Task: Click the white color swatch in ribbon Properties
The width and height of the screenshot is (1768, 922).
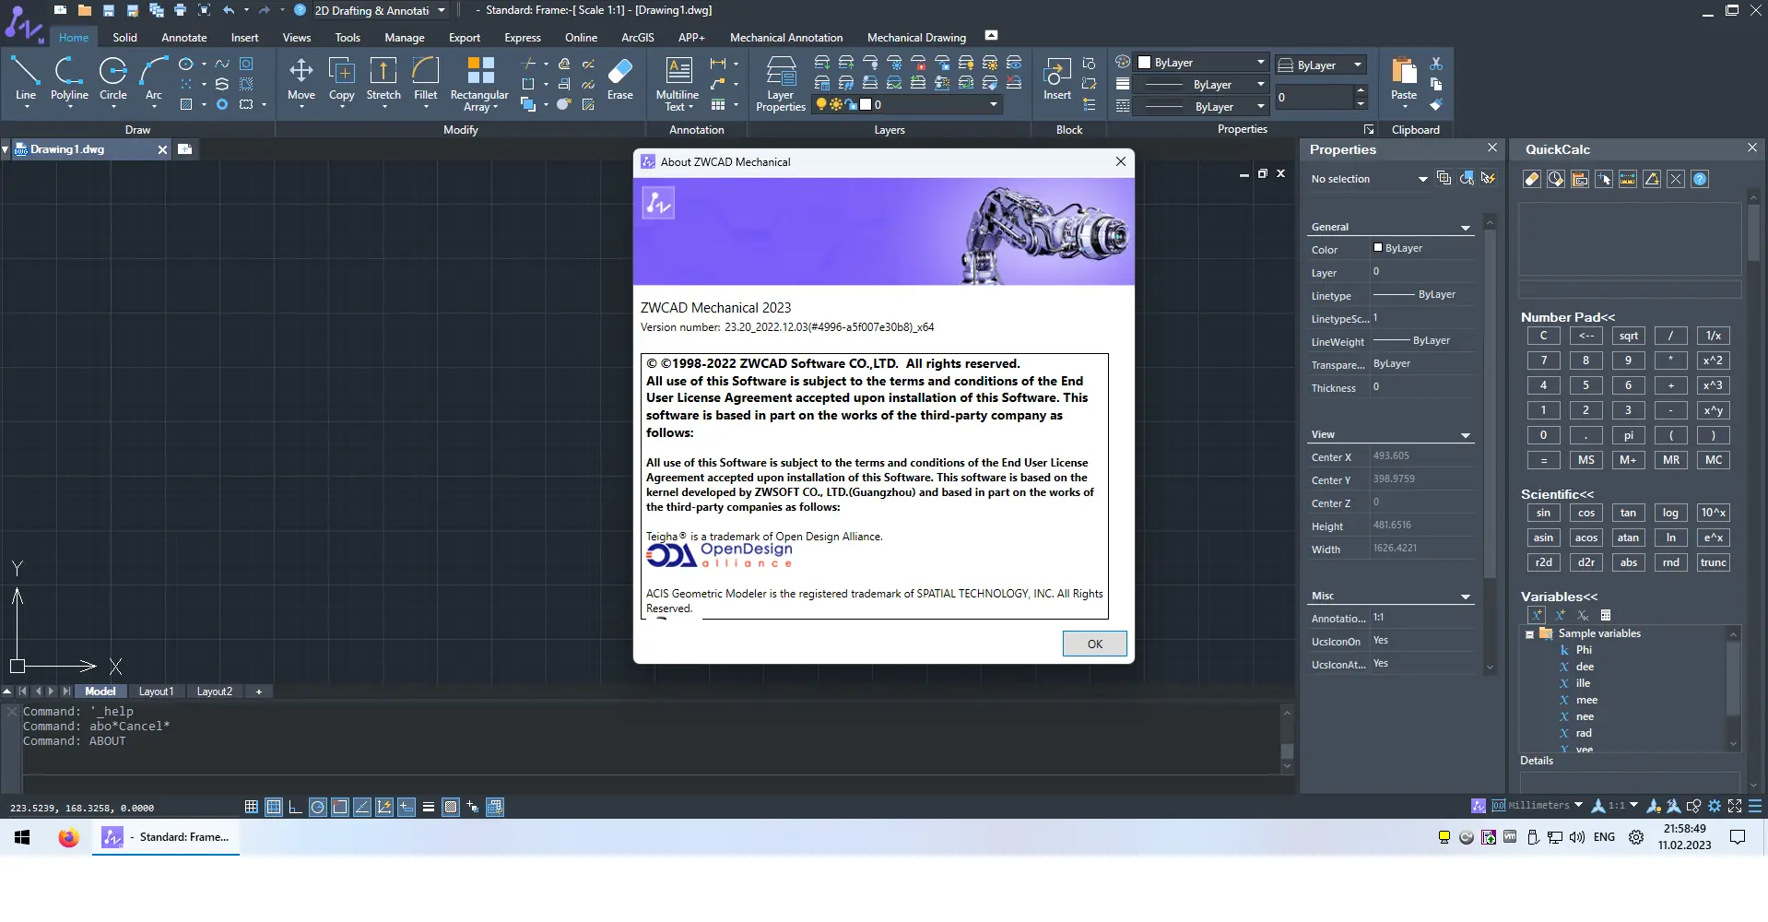Action: point(1145,63)
